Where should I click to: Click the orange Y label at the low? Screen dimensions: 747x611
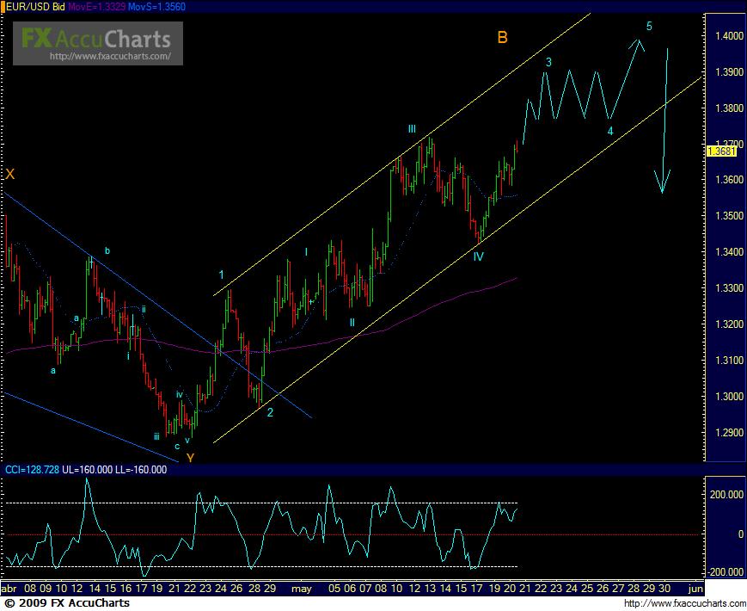[x=190, y=458]
